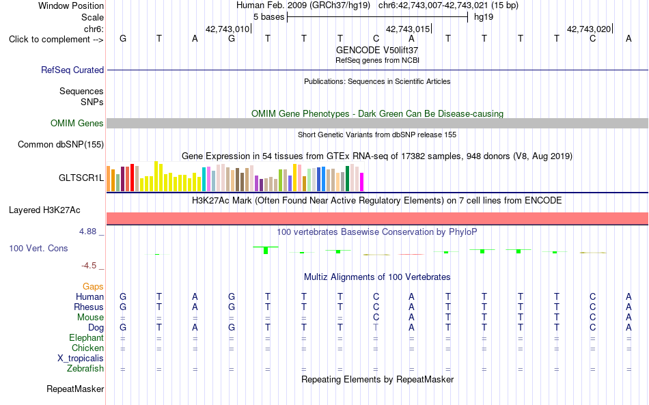649x405 pixels.
Task: Click the magenta last bar in GLTSCR1L chart
Action: click(x=362, y=182)
